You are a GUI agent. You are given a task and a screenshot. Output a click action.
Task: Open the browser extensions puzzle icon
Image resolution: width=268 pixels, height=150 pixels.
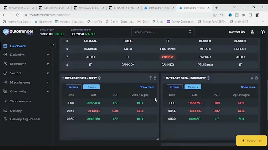tap(243, 15)
